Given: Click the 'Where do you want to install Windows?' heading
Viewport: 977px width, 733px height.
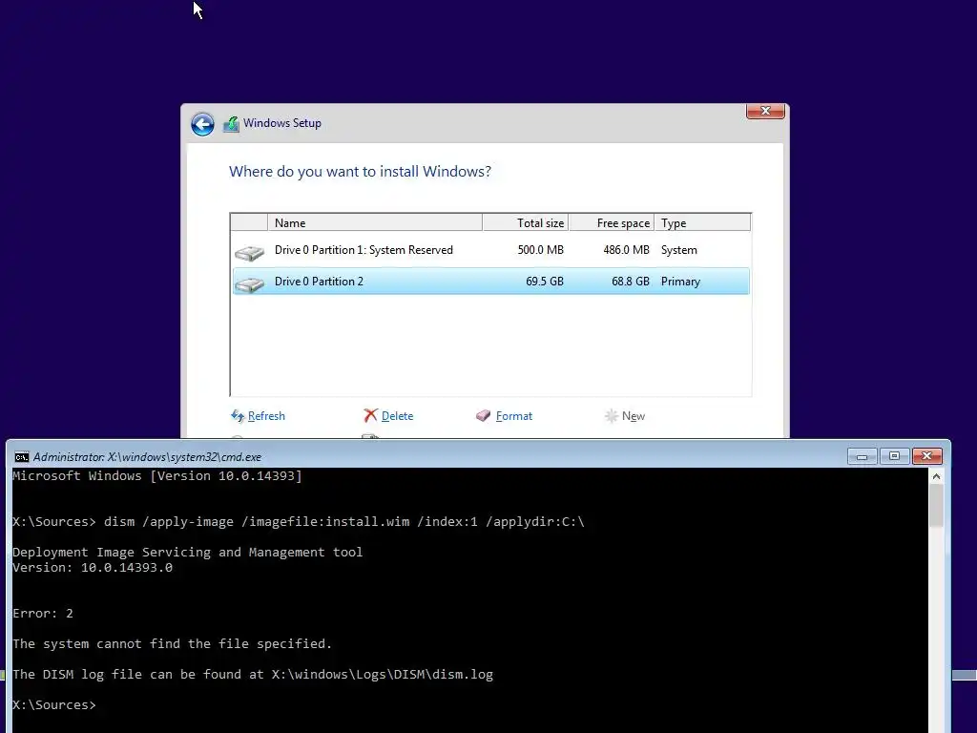Looking at the screenshot, I should 360,172.
